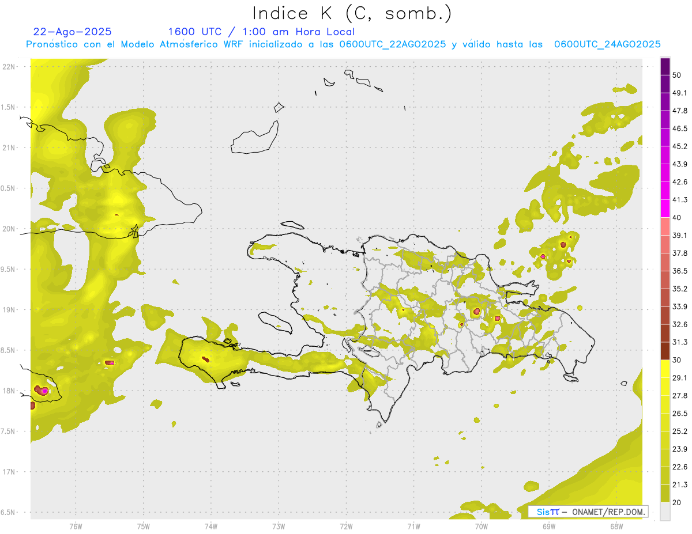Click the "42.6" value on the color scale
The height and width of the screenshot is (534, 692).
(x=680, y=182)
